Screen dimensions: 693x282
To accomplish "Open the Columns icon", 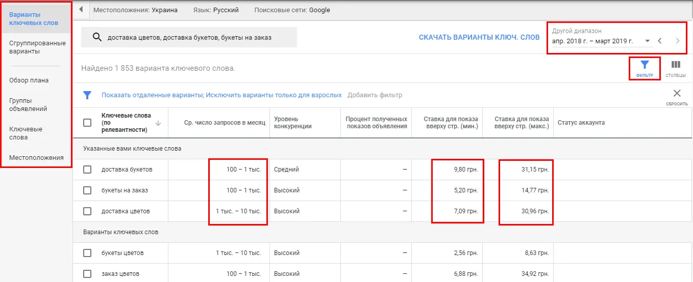I will [676, 65].
